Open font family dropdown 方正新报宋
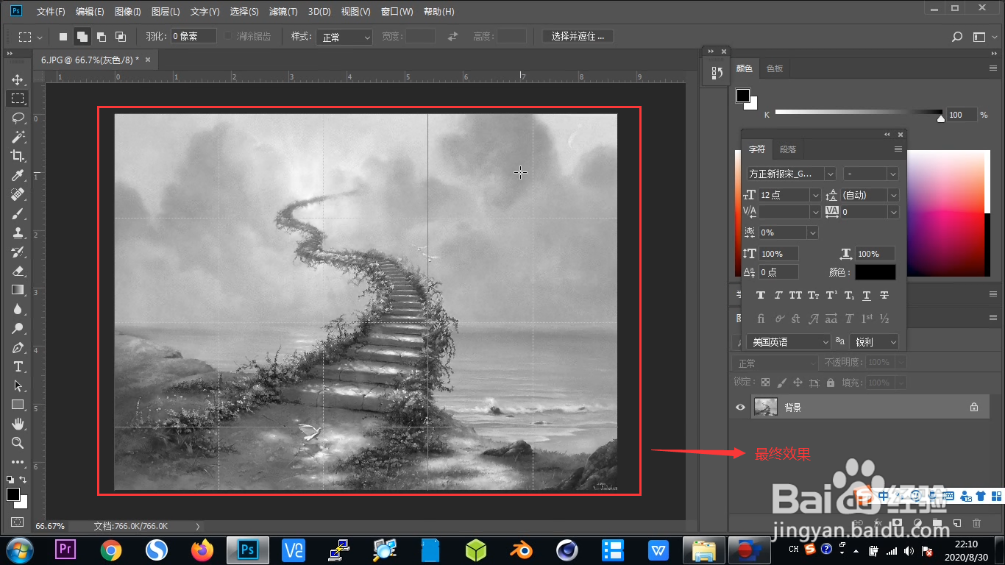The height and width of the screenshot is (565, 1005). [792, 174]
